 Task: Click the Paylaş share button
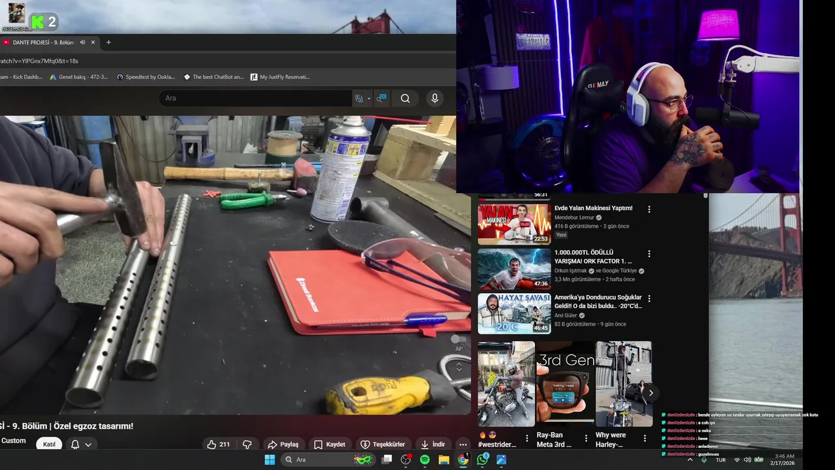[x=283, y=445]
